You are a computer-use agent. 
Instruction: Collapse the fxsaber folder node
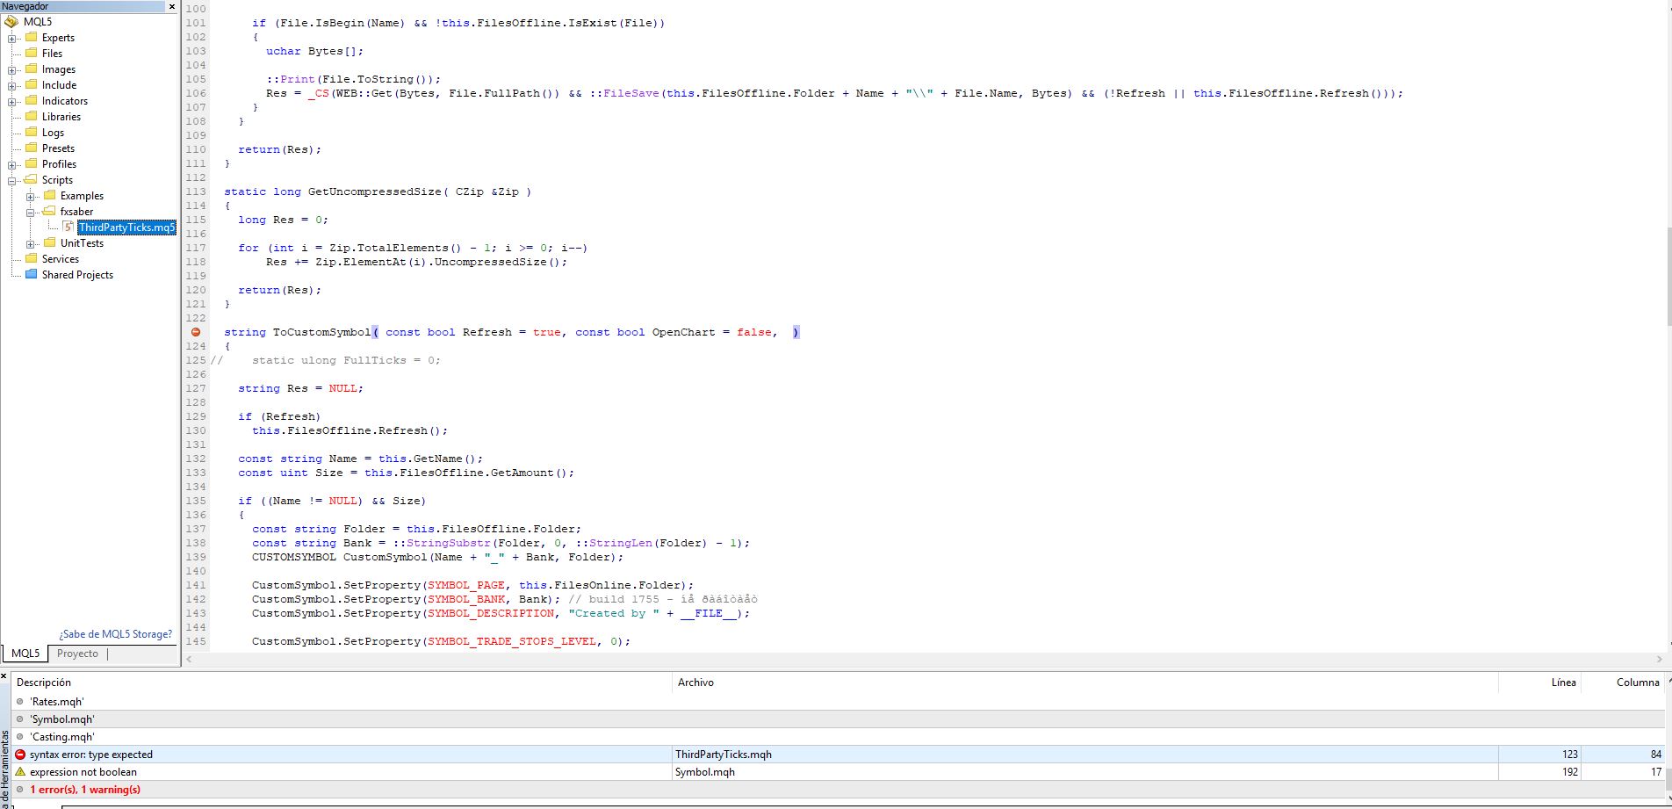pyautogui.click(x=31, y=213)
